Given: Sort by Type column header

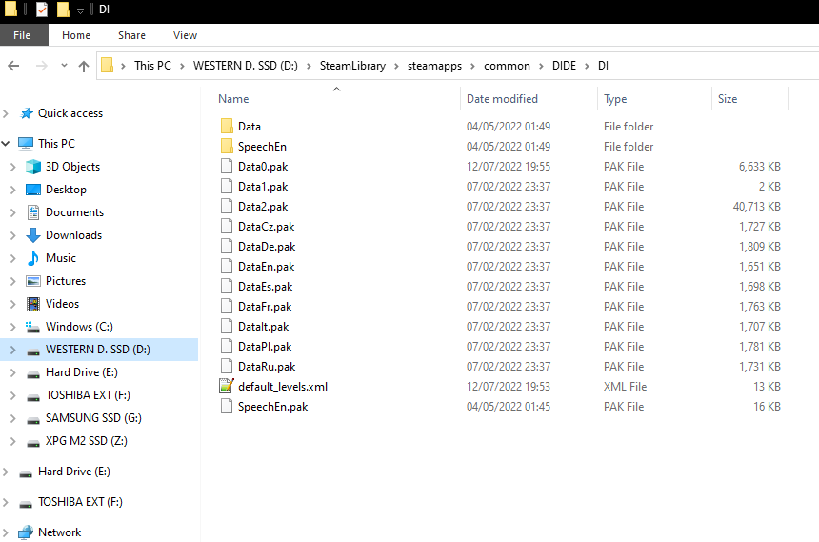Looking at the screenshot, I should click(x=615, y=99).
